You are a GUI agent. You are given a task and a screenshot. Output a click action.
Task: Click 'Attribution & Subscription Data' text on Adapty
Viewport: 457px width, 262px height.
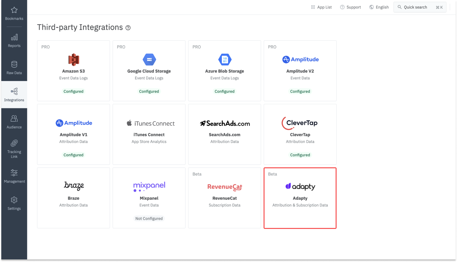click(x=300, y=205)
